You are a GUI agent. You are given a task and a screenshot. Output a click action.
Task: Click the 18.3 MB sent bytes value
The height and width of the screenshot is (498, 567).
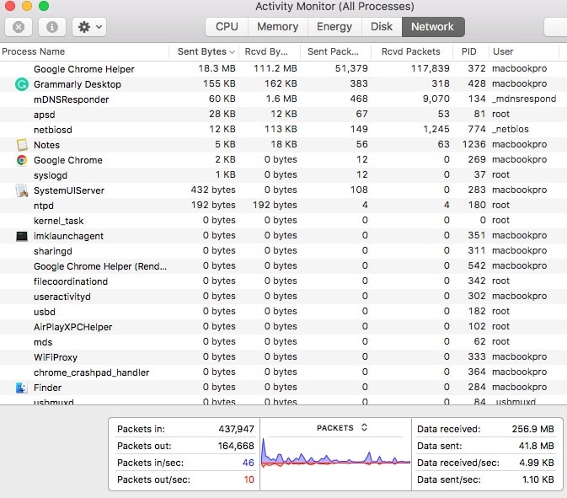(217, 69)
